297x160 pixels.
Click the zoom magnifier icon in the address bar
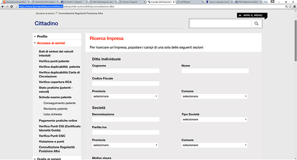click(x=287, y=6)
